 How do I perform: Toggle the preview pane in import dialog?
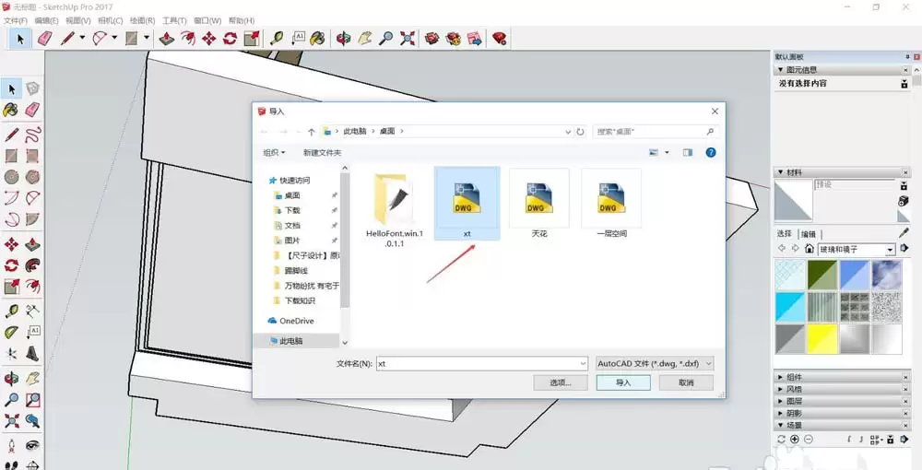(x=688, y=152)
